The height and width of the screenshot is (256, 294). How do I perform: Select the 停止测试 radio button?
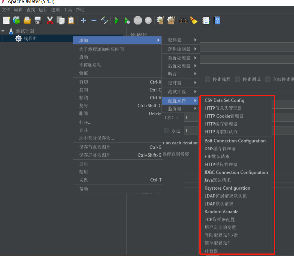coord(237,79)
